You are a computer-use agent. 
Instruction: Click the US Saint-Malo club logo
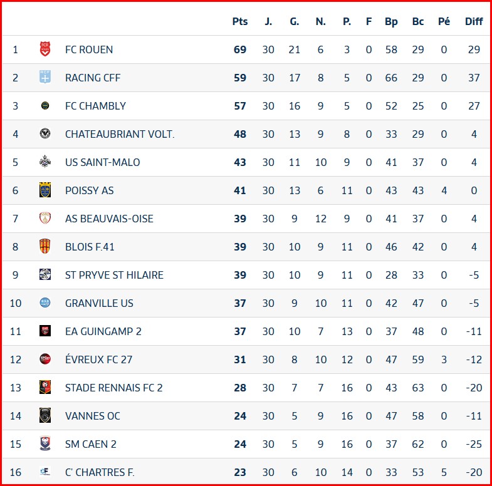45,162
